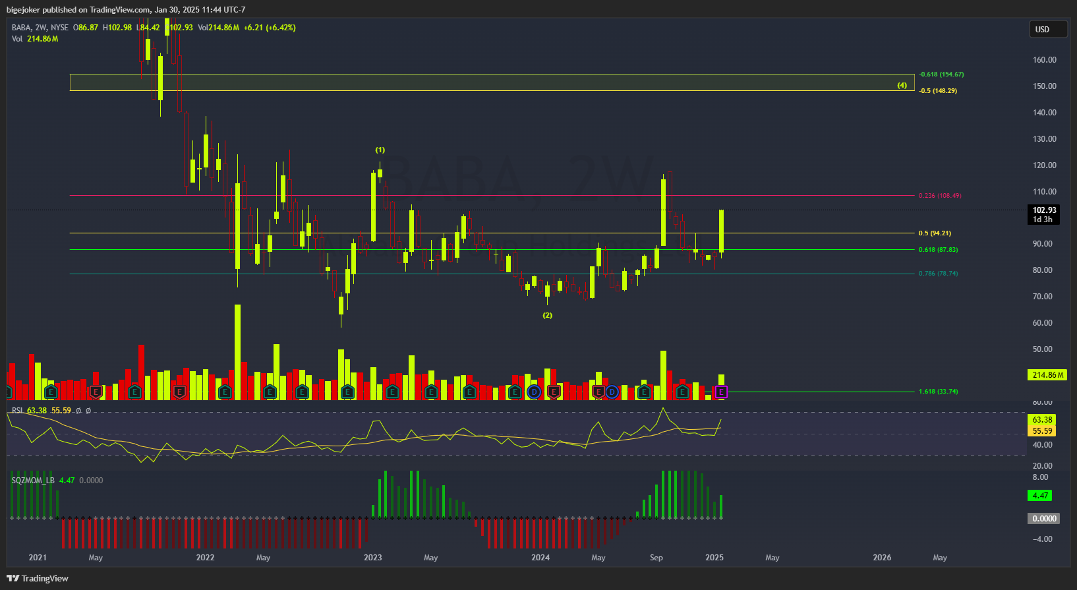Select the 0.786 (78.74) Fibonacci label
Image resolution: width=1077 pixels, height=590 pixels.
tap(939, 274)
